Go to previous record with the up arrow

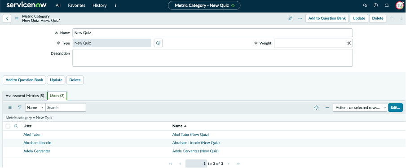coord(392,18)
